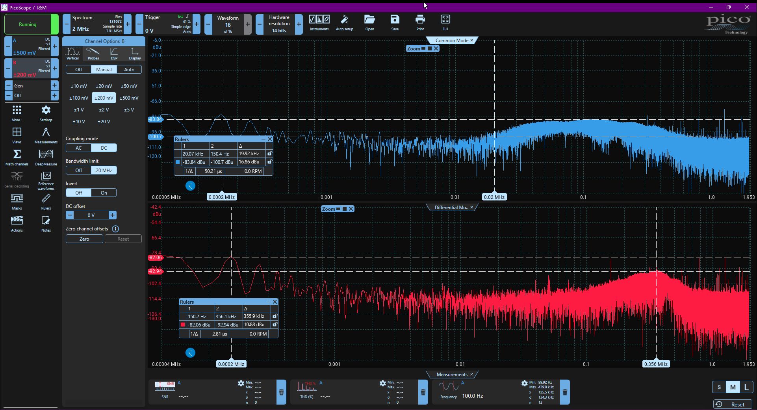Select the Vertical channel options icon
The width and height of the screenshot is (757, 410).
pyautogui.click(x=72, y=54)
